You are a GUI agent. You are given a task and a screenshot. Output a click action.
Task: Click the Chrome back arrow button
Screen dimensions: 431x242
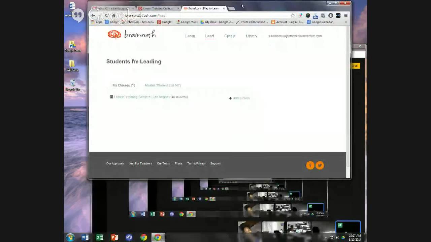click(x=93, y=15)
